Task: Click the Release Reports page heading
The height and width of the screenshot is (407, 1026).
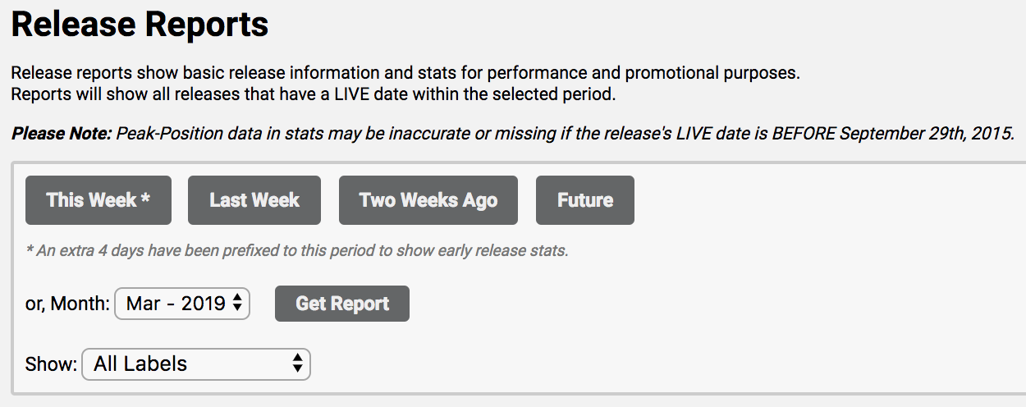Action: point(140,25)
